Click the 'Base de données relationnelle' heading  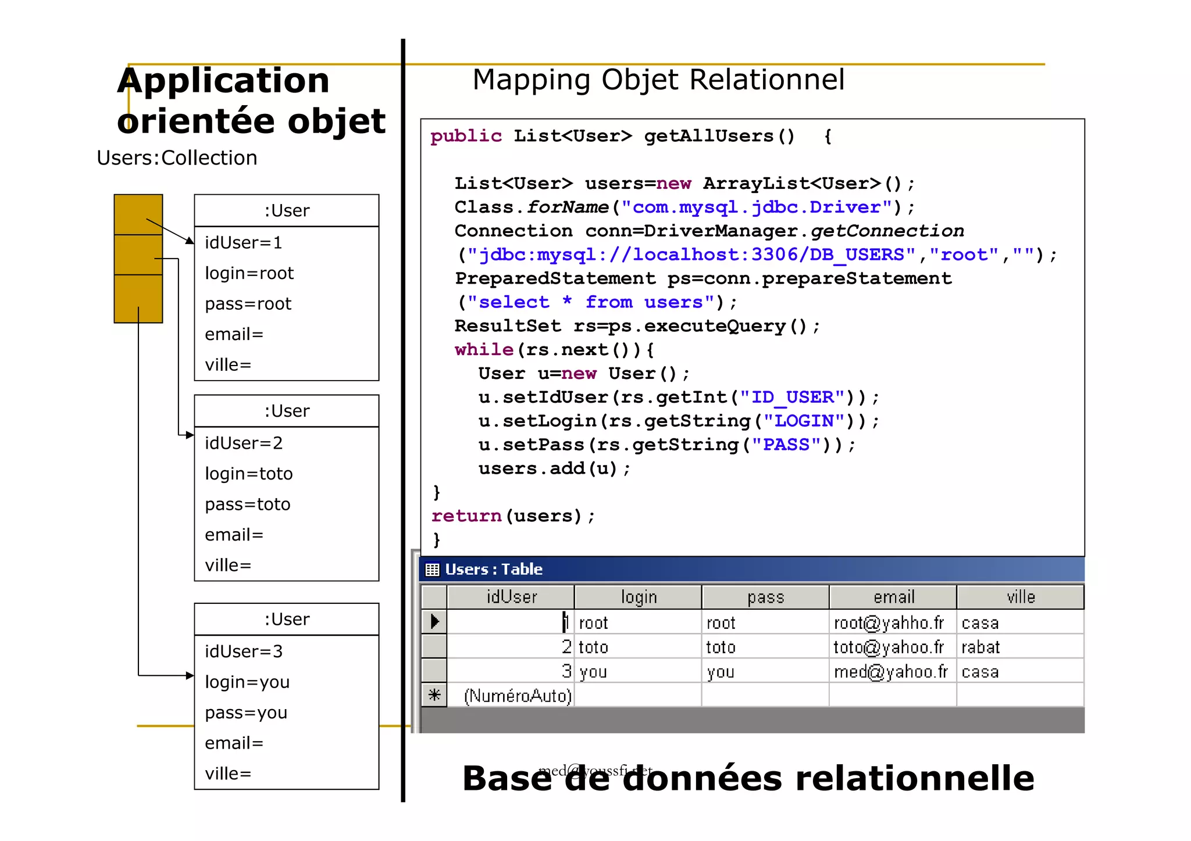[748, 779]
